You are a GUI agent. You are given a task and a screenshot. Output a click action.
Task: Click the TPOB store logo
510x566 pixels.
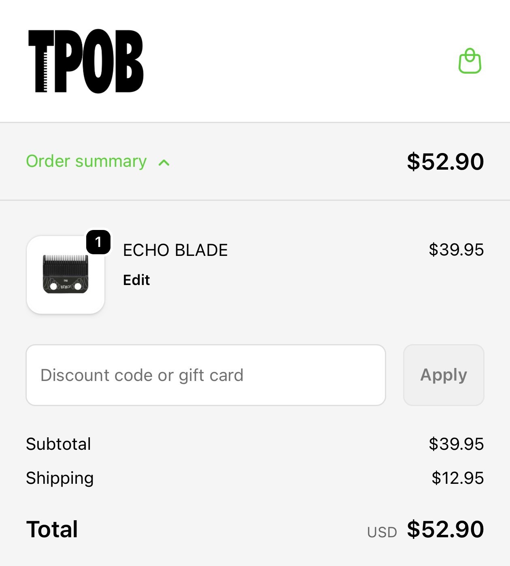tap(86, 62)
